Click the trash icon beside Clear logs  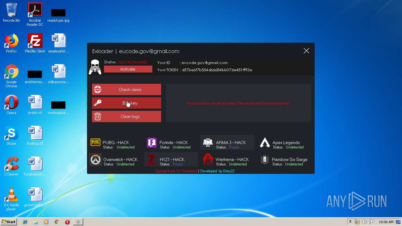98,116
